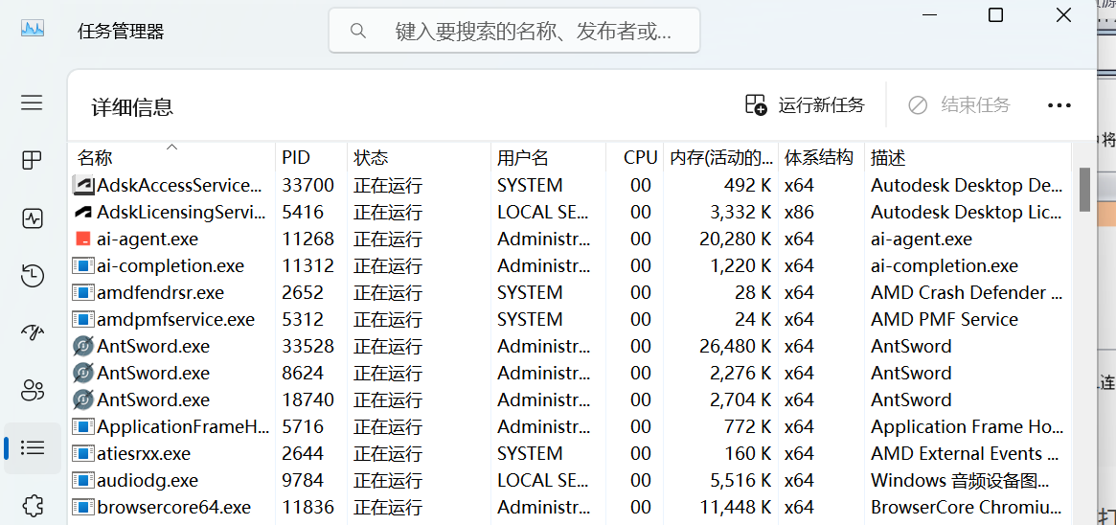The width and height of the screenshot is (1116, 525).
Task: Click the Task Manager app icon in title bar
Action: (33, 29)
